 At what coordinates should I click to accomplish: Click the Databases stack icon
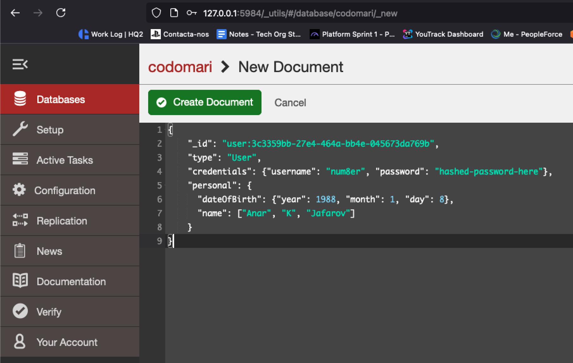(20, 99)
